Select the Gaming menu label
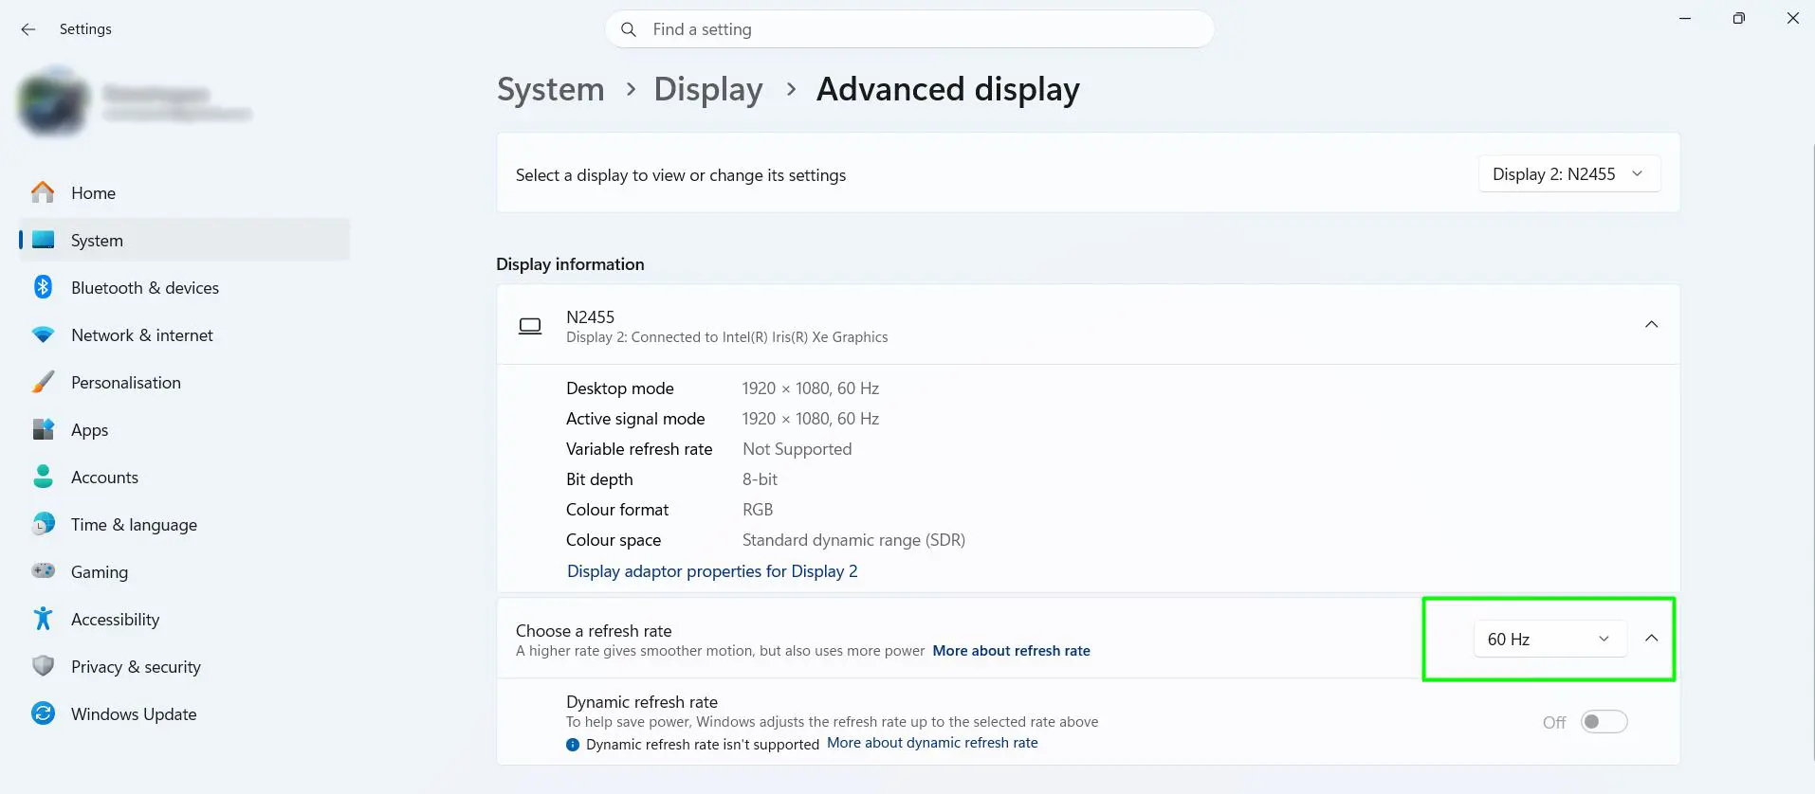The height and width of the screenshot is (794, 1815). pyautogui.click(x=100, y=571)
